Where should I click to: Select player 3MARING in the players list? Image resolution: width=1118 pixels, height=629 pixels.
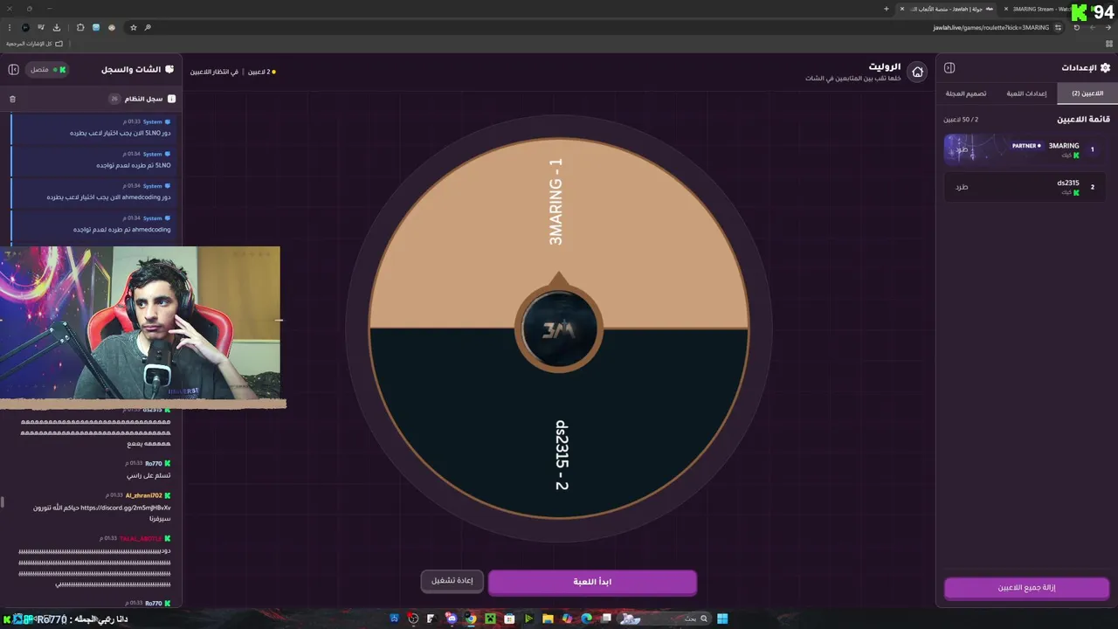coord(1025,149)
